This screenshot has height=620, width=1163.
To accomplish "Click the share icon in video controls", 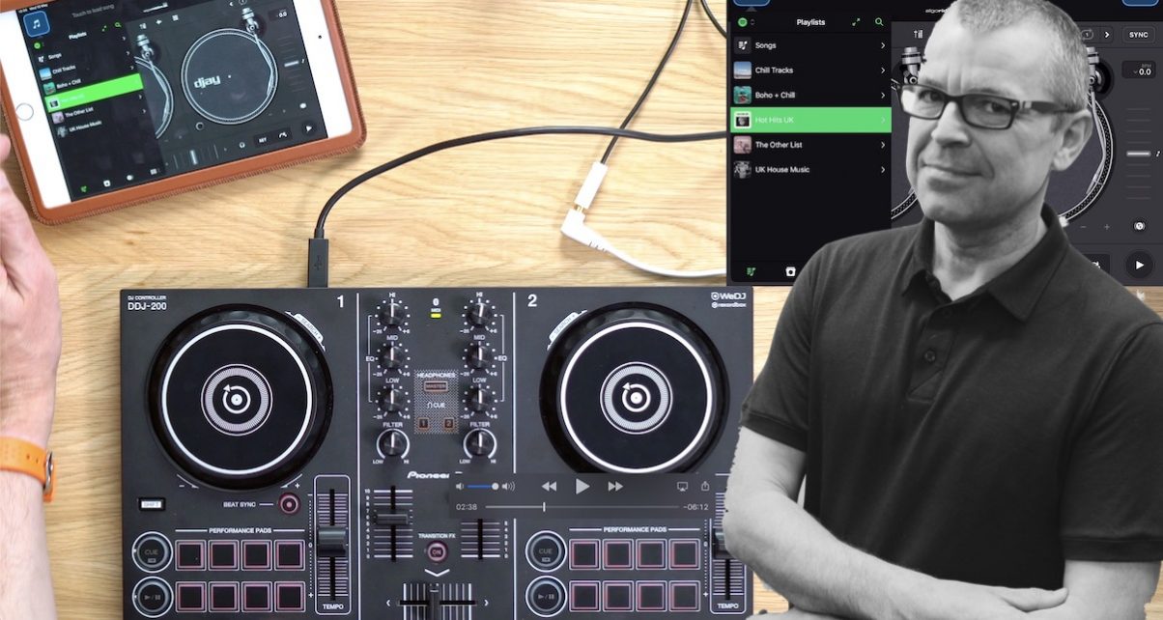I will (x=705, y=486).
